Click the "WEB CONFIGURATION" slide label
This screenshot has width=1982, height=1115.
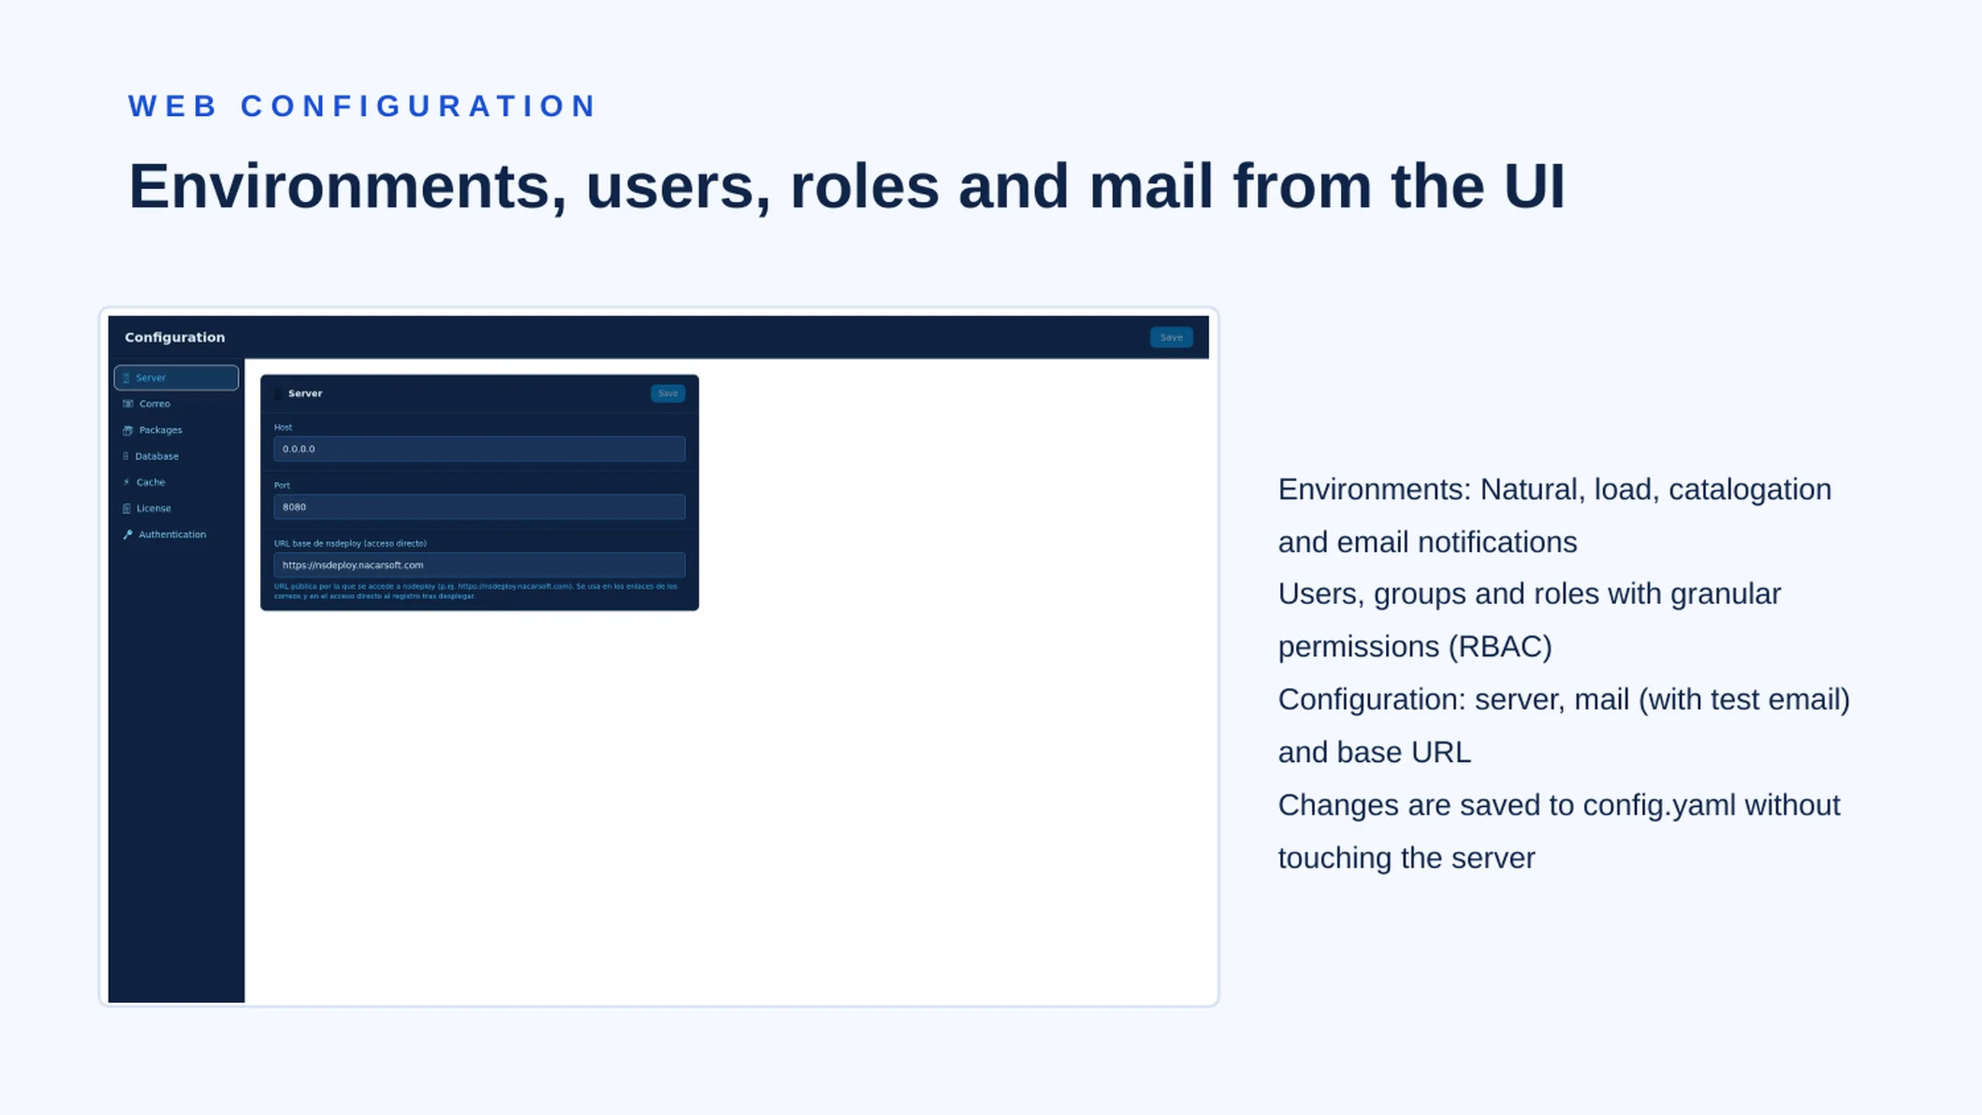pyautogui.click(x=362, y=106)
